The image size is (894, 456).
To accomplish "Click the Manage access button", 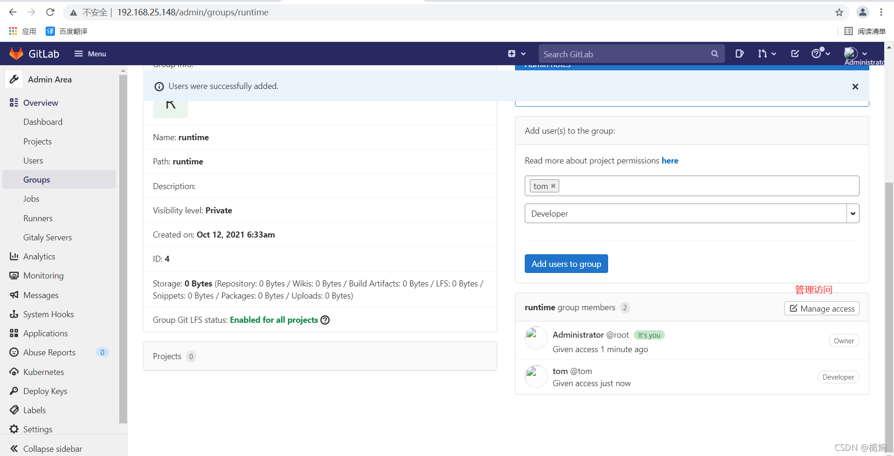I will [x=821, y=308].
